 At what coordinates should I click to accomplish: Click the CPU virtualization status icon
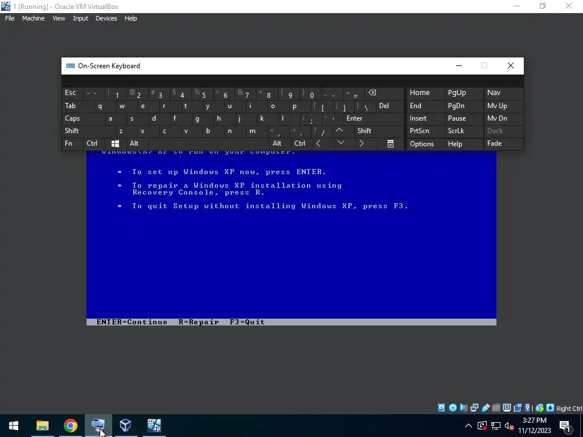pyautogui.click(x=529, y=407)
